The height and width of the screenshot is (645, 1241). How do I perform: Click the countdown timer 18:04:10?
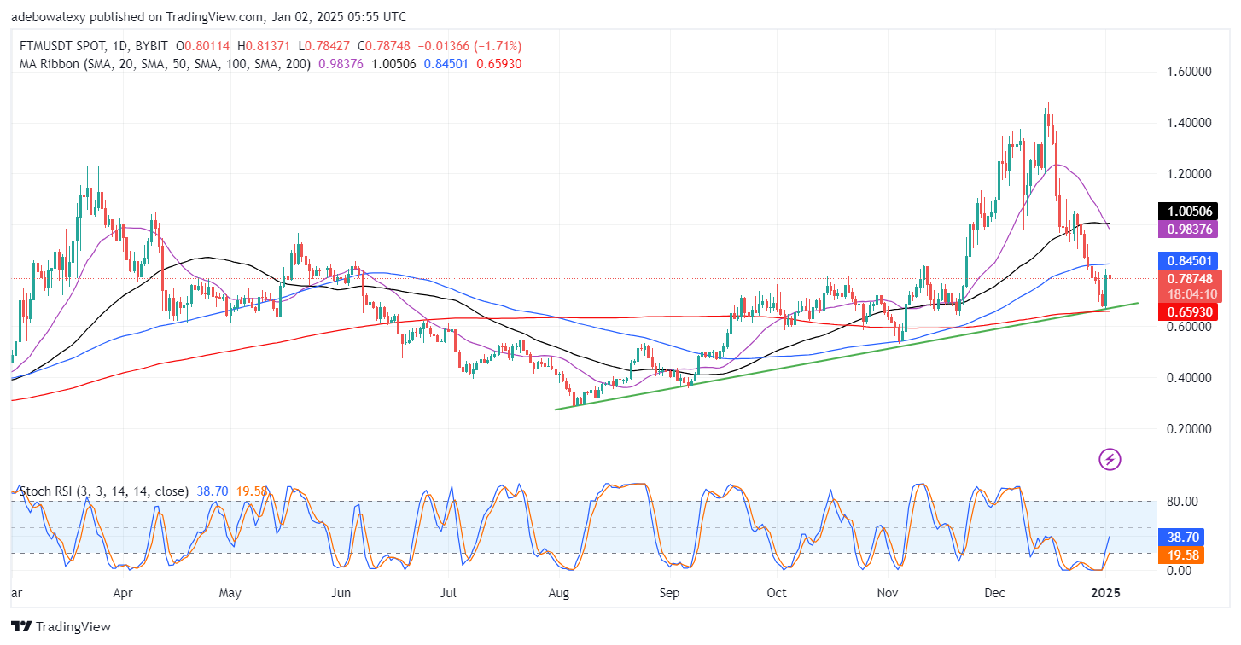(1193, 294)
